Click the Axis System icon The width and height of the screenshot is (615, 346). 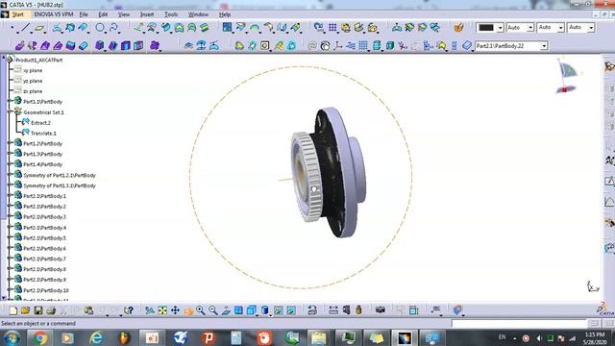click(x=337, y=45)
